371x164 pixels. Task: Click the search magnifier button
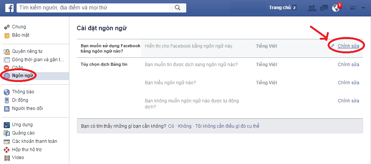click(x=178, y=8)
